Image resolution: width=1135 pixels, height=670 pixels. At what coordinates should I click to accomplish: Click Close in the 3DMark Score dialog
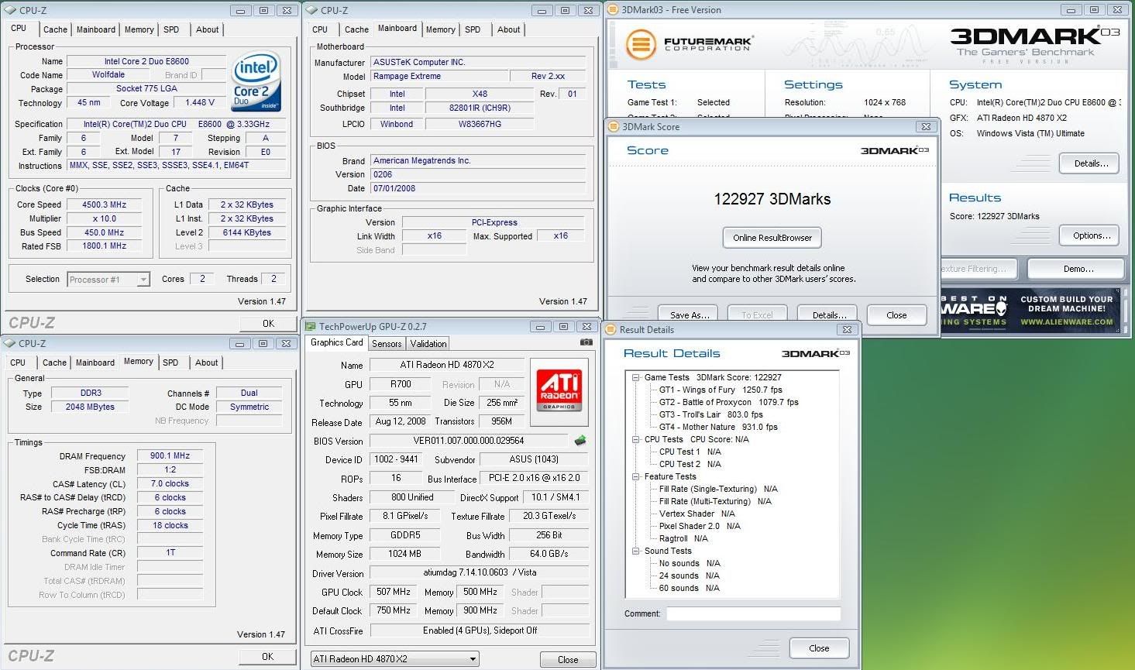click(x=896, y=314)
